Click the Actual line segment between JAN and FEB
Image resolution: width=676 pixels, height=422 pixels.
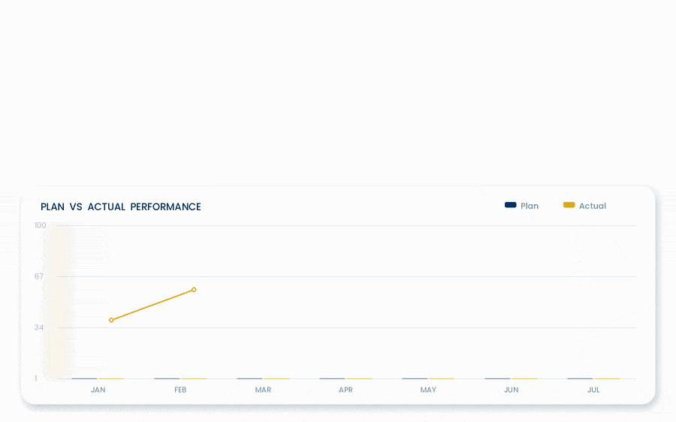(x=152, y=305)
